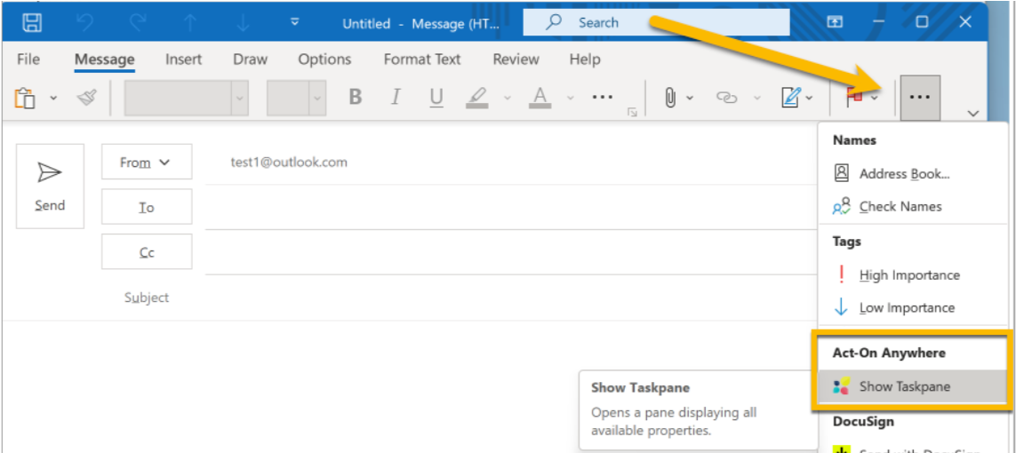Image resolution: width=1016 pixels, height=453 pixels.
Task: Go to next item with down arrow
Action: click(243, 23)
